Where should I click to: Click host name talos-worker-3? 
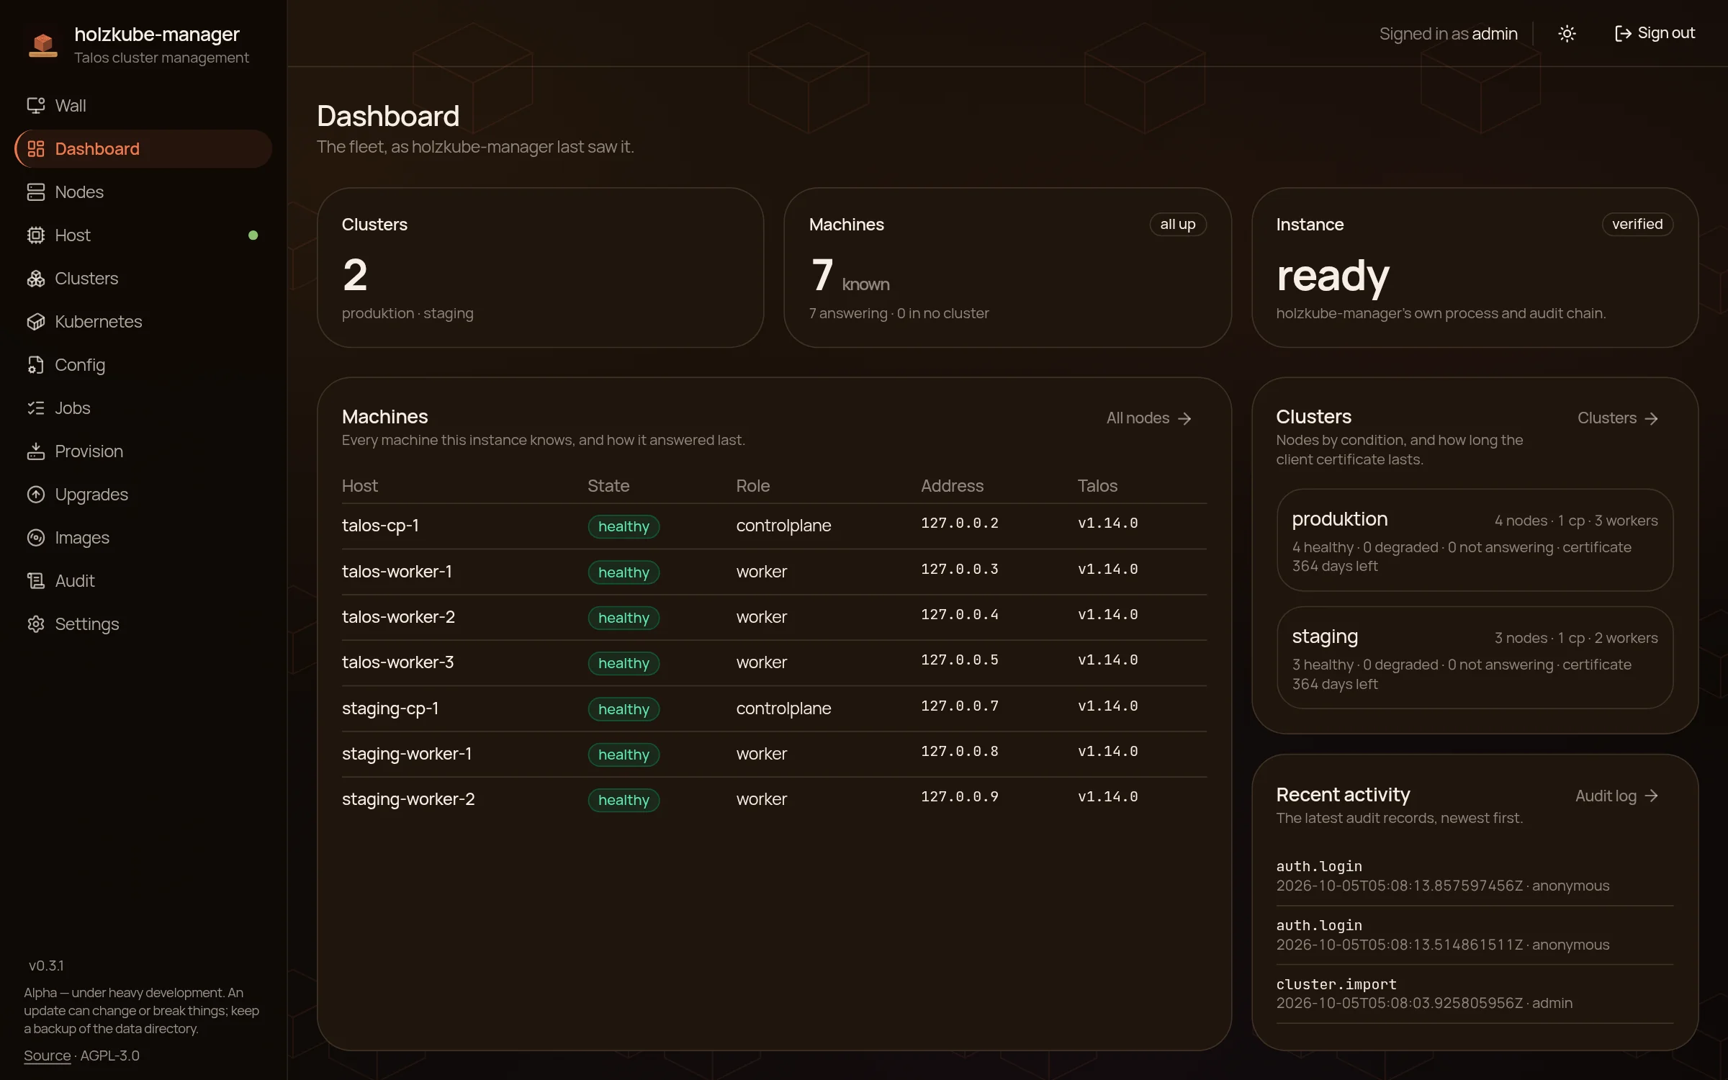(x=397, y=662)
